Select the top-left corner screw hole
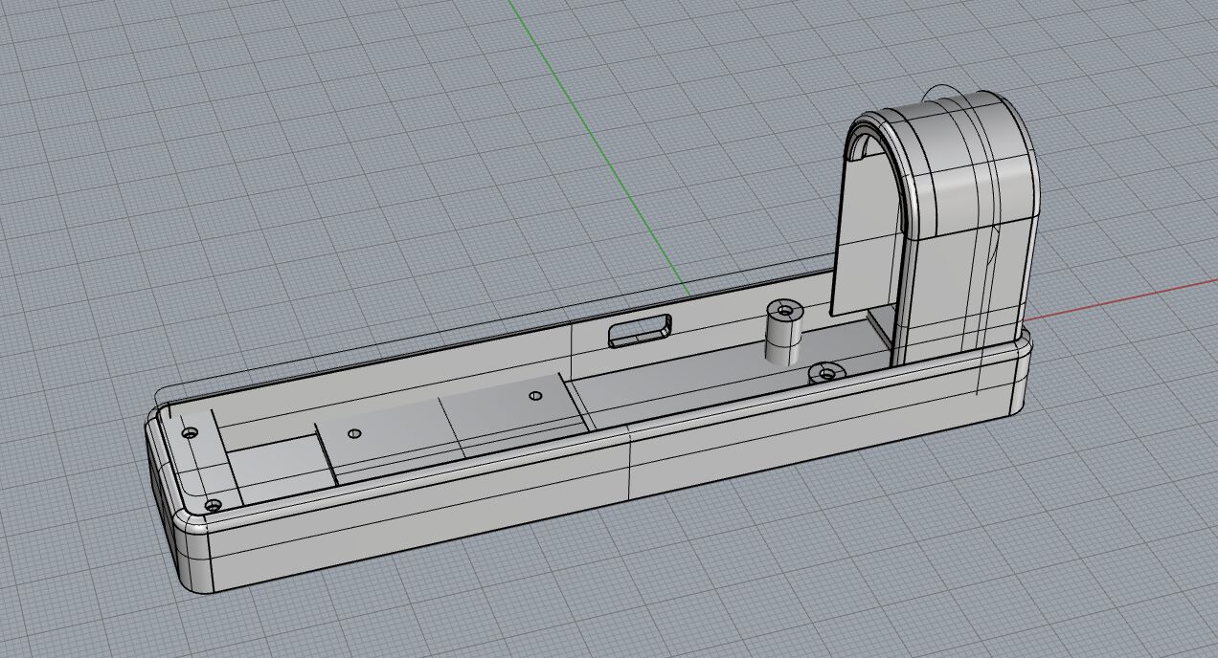 (190, 433)
